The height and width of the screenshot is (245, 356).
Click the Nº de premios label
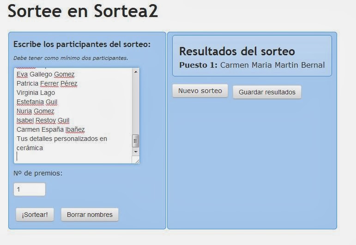coord(38,173)
